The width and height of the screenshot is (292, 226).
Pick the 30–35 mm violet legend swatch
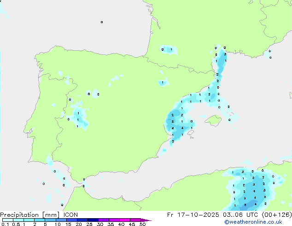pyautogui.click(x=103, y=220)
